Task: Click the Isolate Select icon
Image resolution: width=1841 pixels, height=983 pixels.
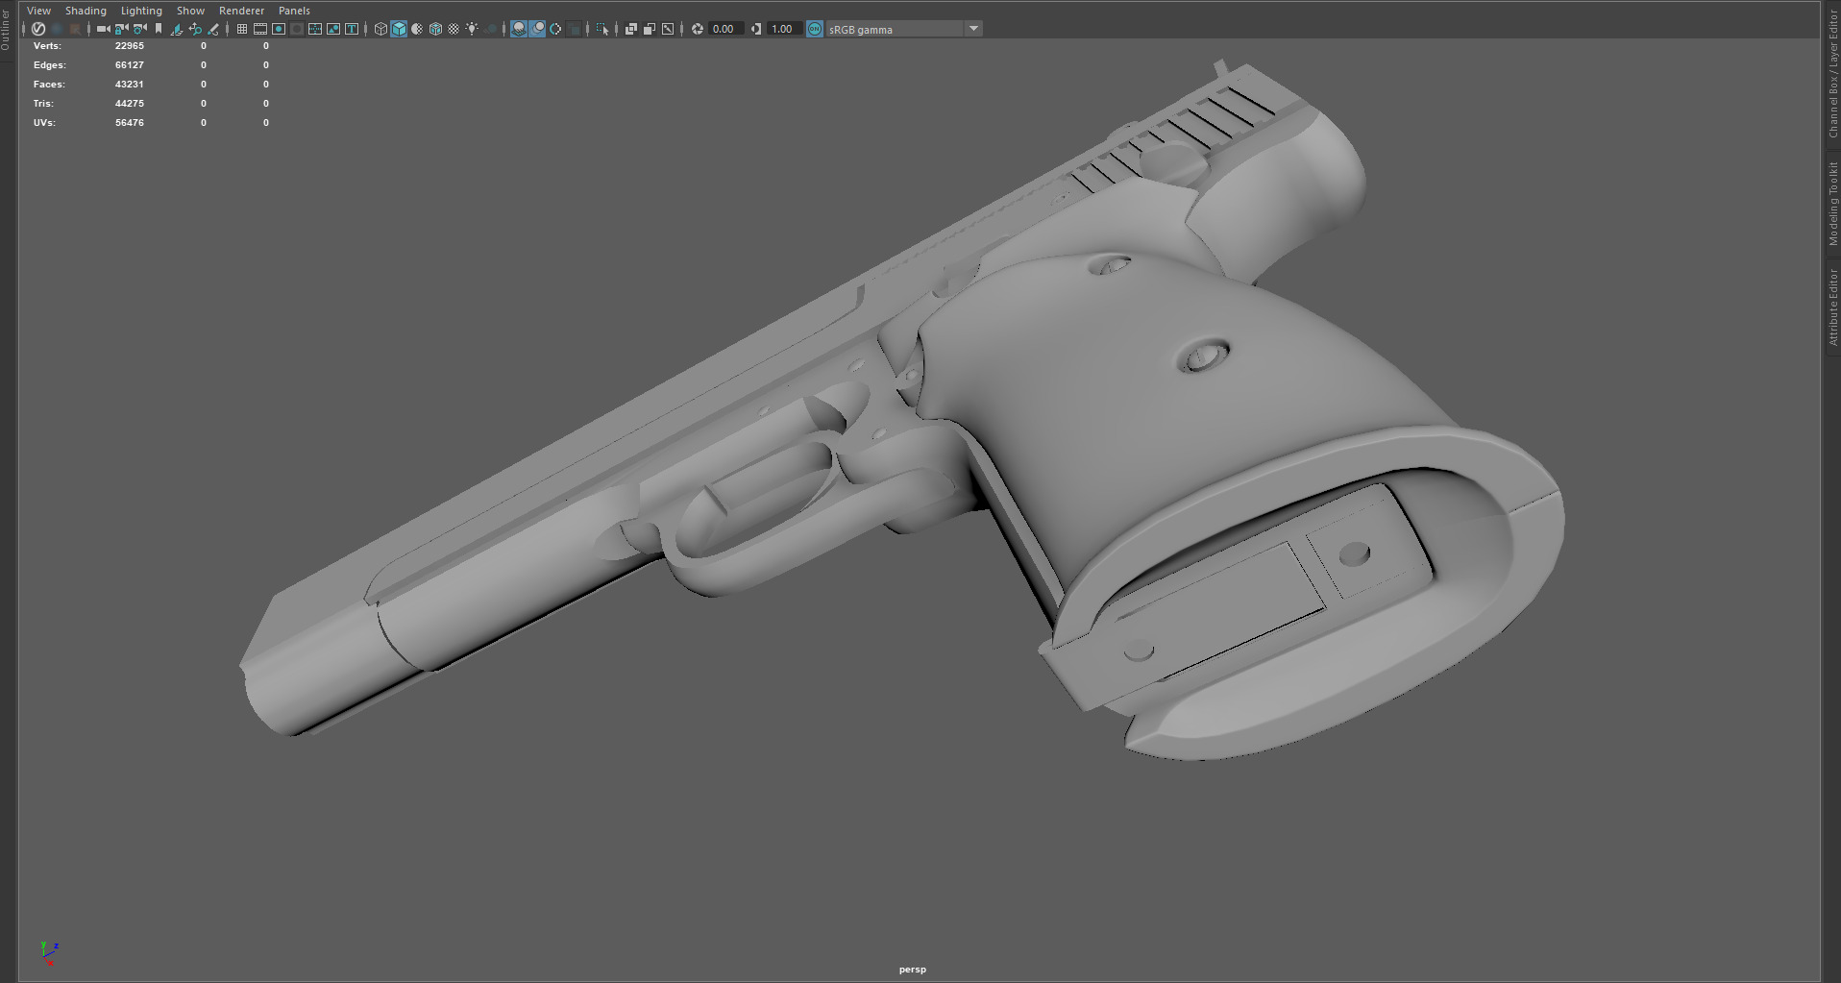Action: coord(602,29)
